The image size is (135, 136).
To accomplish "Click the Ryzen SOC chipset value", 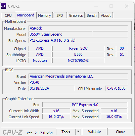I will coord(78,48).
